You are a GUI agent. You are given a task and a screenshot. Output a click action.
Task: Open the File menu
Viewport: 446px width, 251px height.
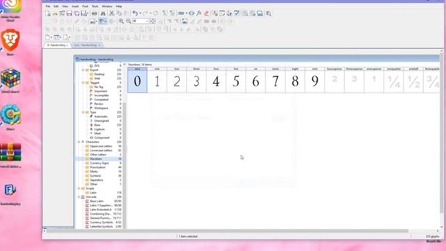48,6
